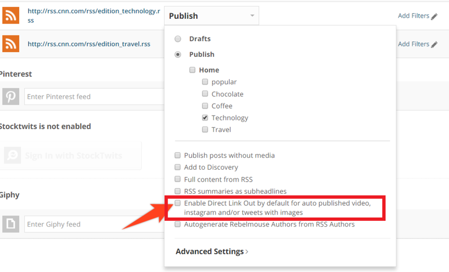
Task: Enable Direct Link Out checkbox
Action: [178, 203]
